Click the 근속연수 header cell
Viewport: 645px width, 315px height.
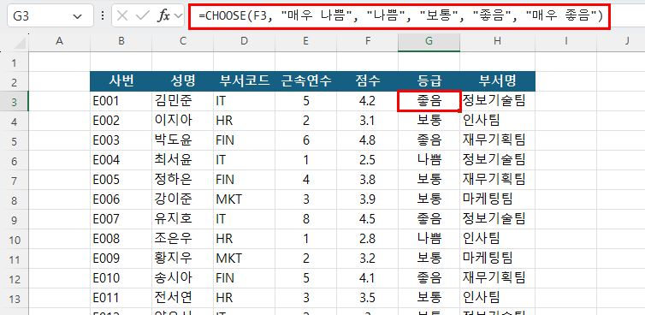point(305,81)
